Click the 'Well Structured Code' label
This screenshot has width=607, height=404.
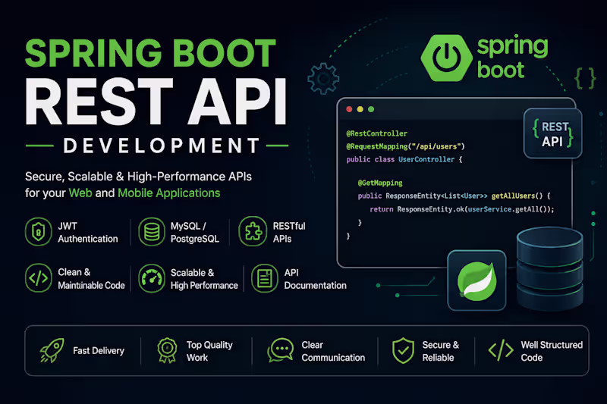pos(552,351)
